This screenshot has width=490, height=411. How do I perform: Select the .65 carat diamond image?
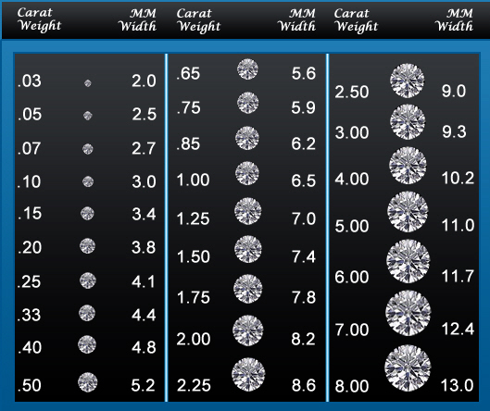pyautogui.click(x=247, y=69)
